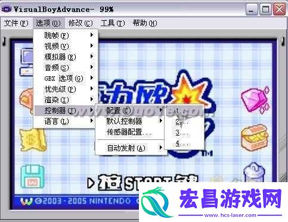
Task: Expand the 模拟器 submenu arrow
Action: click(x=92, y=57)
